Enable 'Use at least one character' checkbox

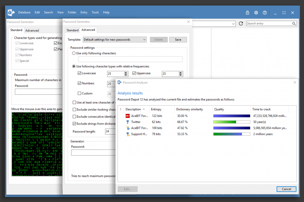(x=74, y=102)
